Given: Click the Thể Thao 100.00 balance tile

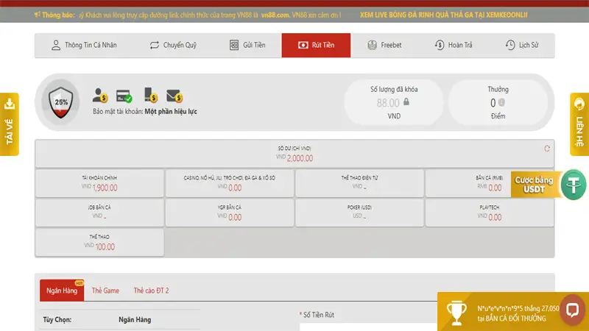Looking at the screenshot, I should pyautogui.click(x=99, y=242).
